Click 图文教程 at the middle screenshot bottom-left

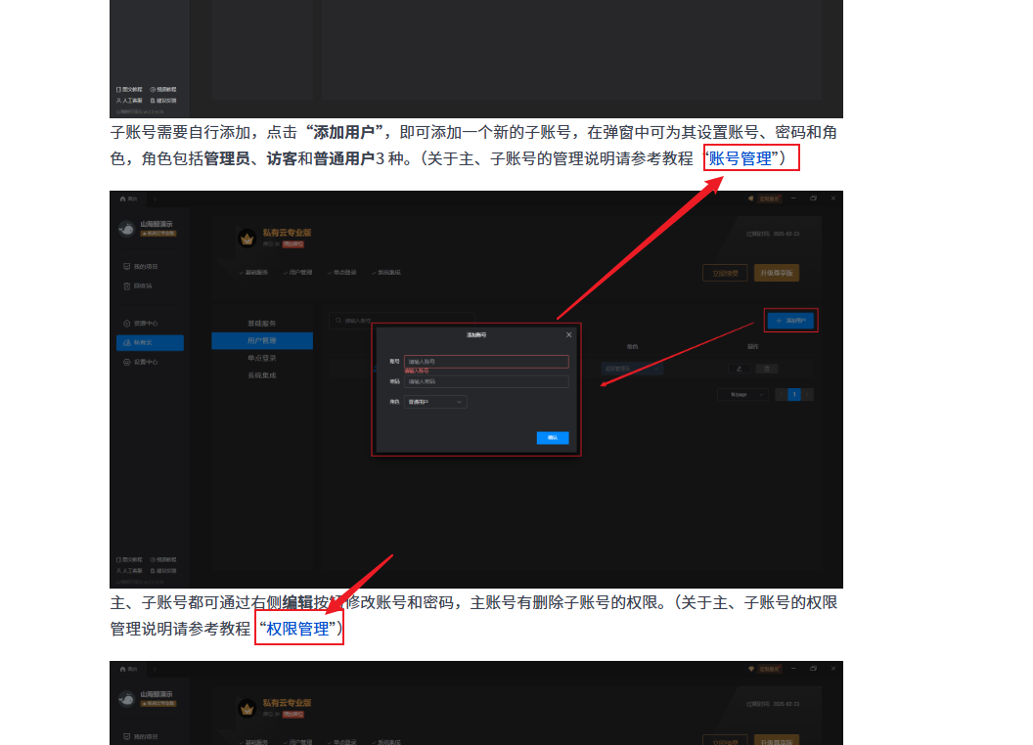129,560
